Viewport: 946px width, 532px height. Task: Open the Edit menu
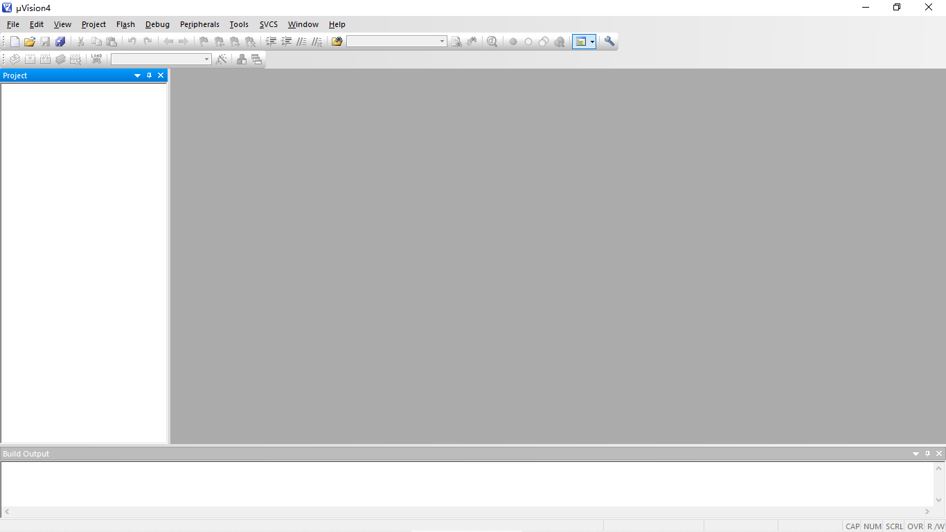37,24
